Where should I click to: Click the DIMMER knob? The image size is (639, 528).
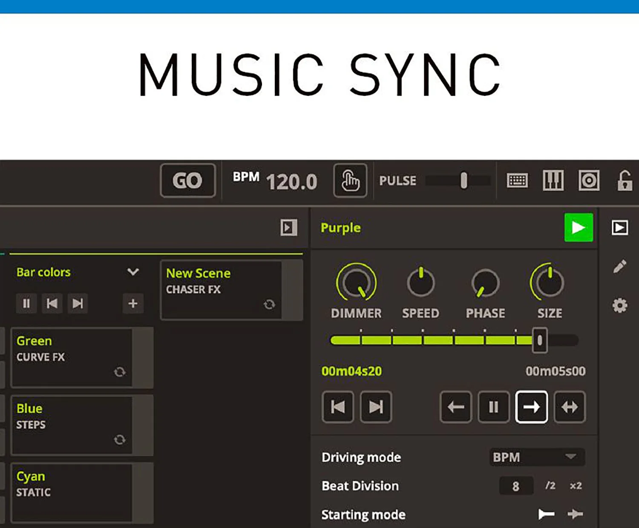click(x=356, y=282)
